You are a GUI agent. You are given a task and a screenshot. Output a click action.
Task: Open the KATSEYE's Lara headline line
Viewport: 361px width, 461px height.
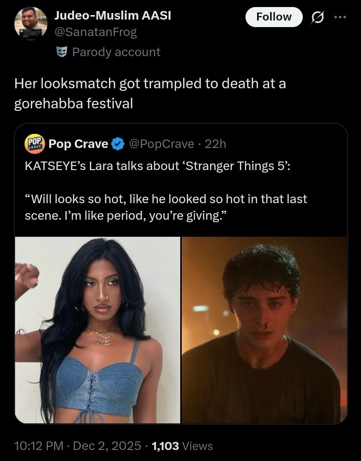click(157, 167)
